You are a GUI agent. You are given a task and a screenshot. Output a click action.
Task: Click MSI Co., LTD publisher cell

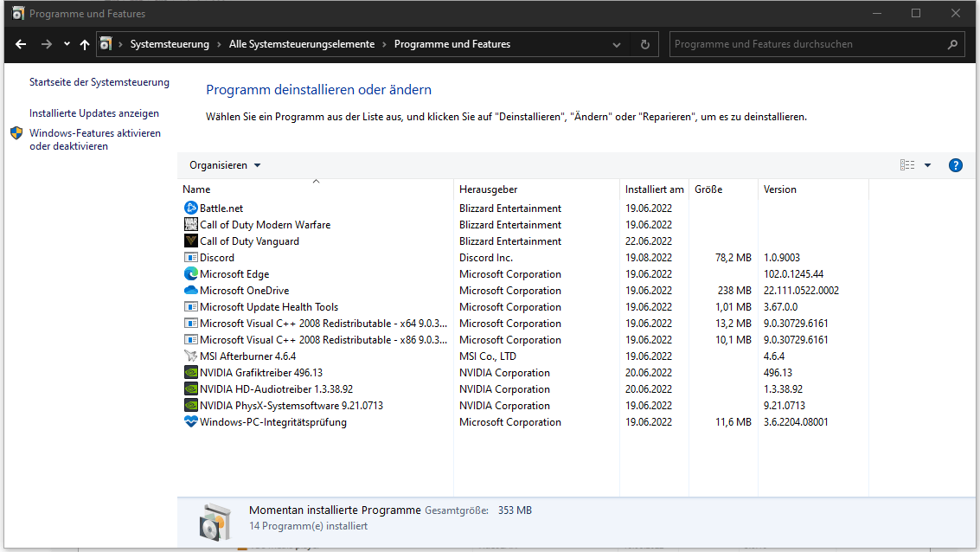pyautogui.click(x=488, y=356)
